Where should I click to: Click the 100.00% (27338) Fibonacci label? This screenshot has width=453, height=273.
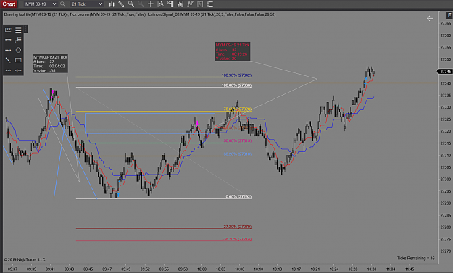point(236,85)
